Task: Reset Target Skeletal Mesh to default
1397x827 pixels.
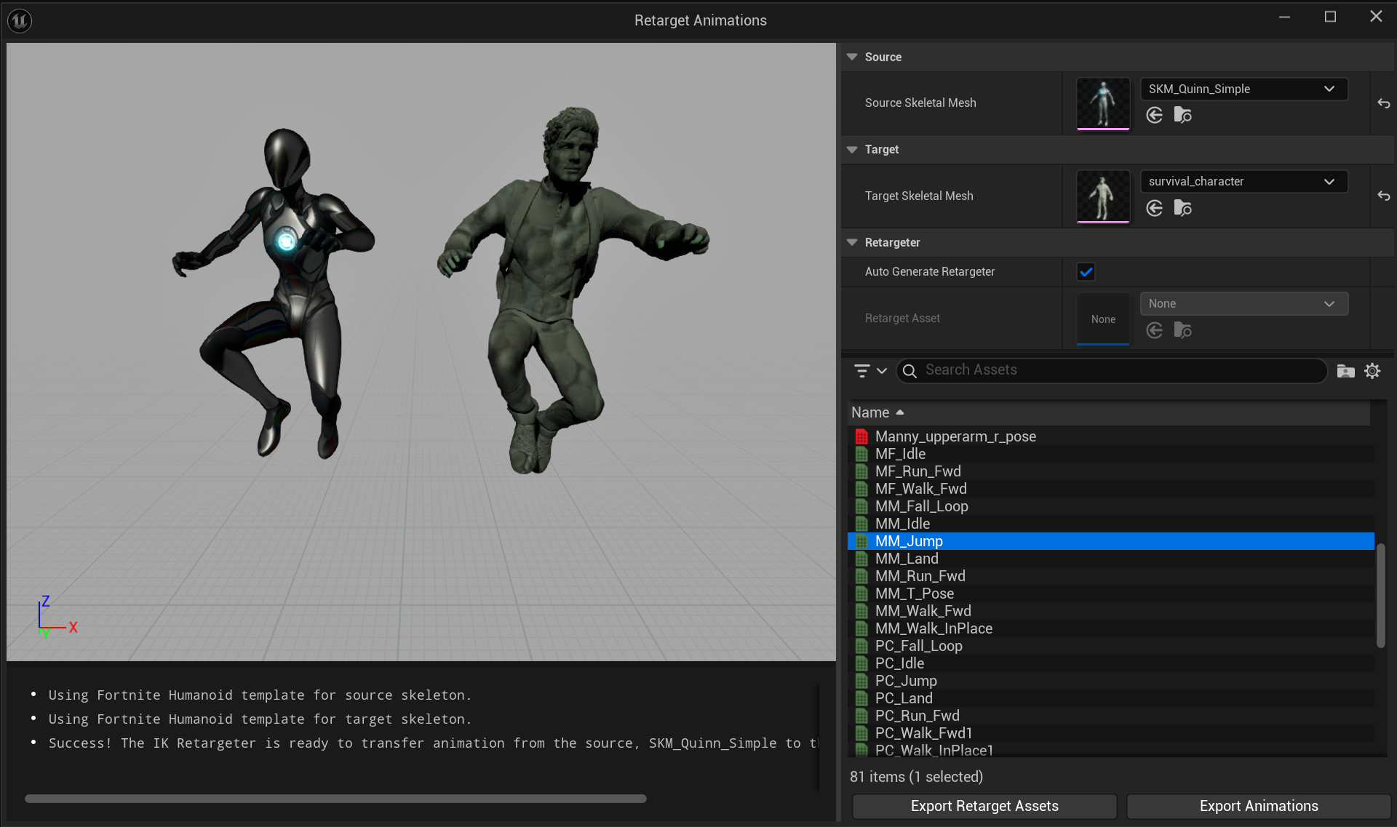Action: click(1383, 196)
